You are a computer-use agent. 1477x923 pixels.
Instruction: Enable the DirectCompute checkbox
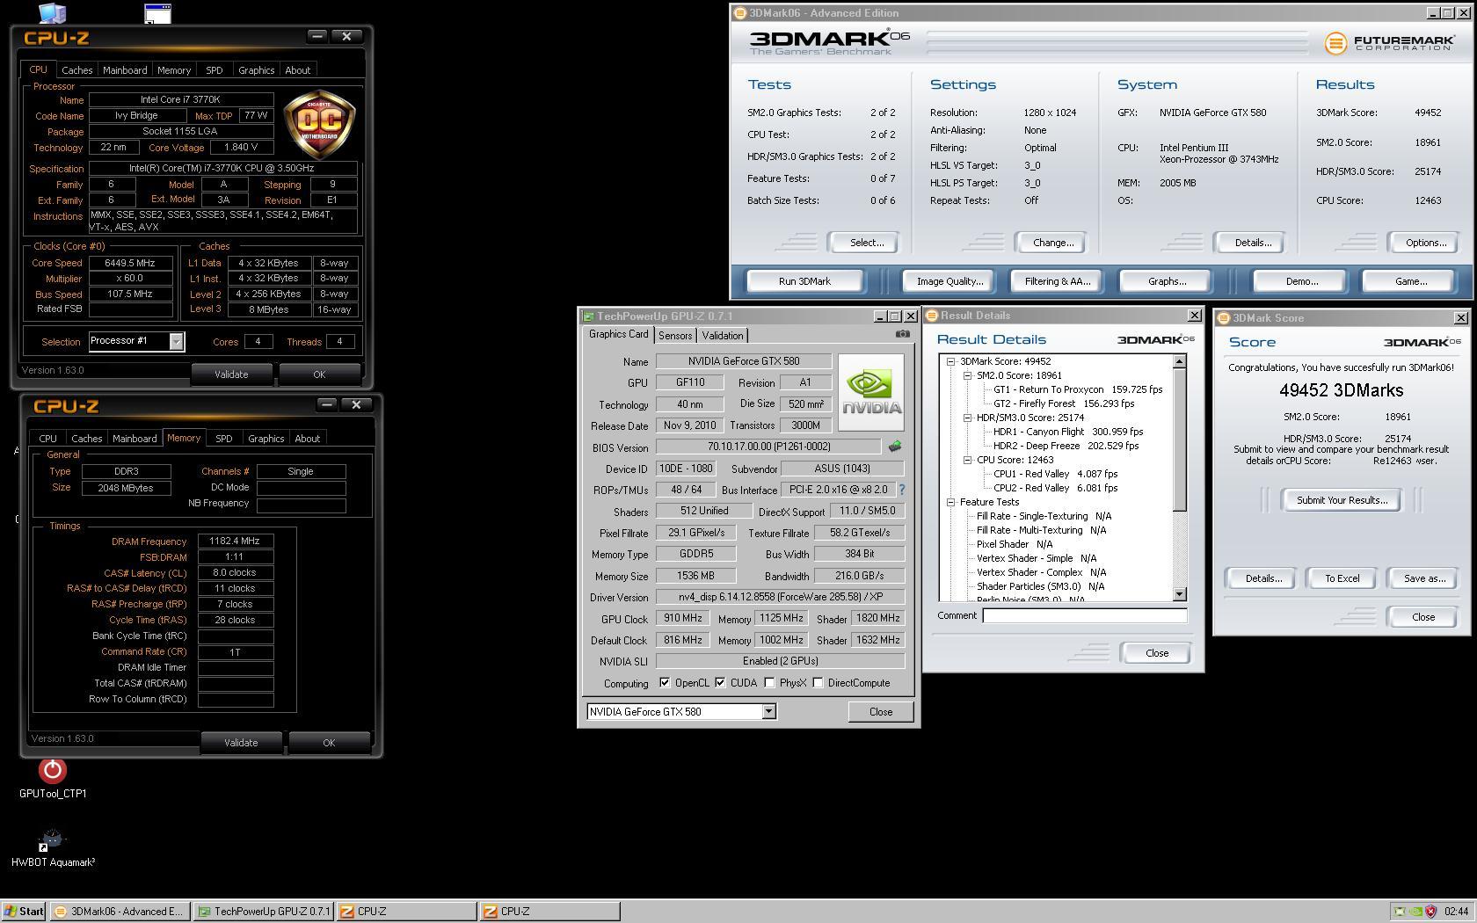click(818, 683)
